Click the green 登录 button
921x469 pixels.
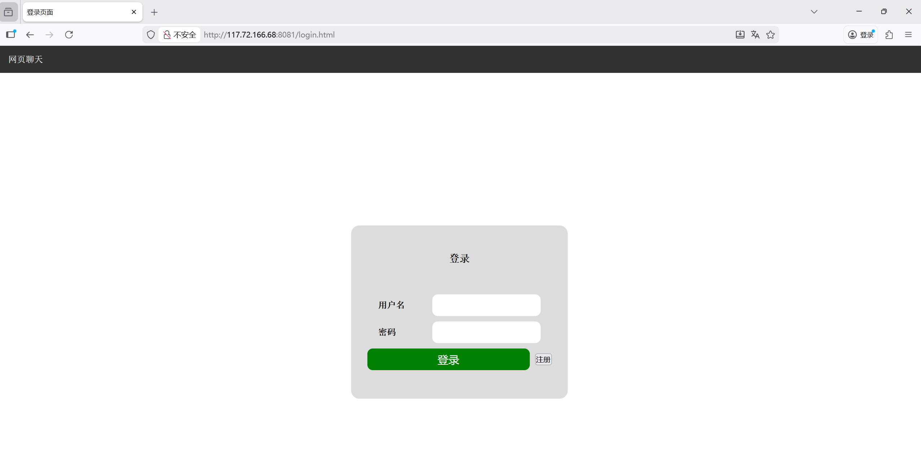448,359
